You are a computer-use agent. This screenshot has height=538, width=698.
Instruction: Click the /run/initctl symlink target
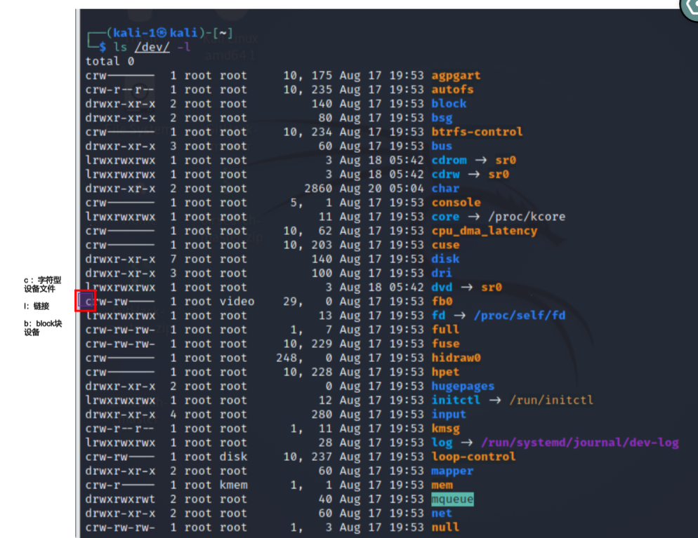(551, 400)
